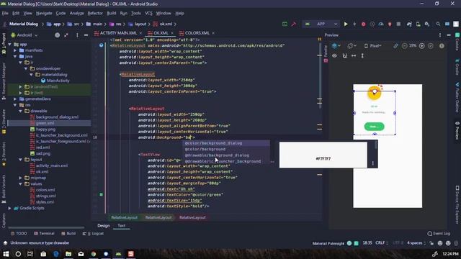
Task: Open the design surface layers dropdown in Preview
Action: coord(336,46)
